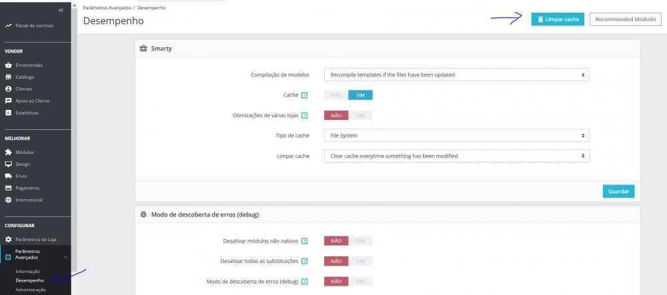Collapse sidebar with double chevron icon
Screen dimensions: 667x295
[61, 10]
